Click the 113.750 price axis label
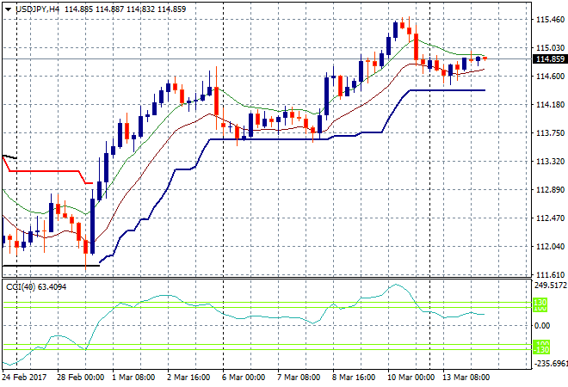 pos(550,132)
